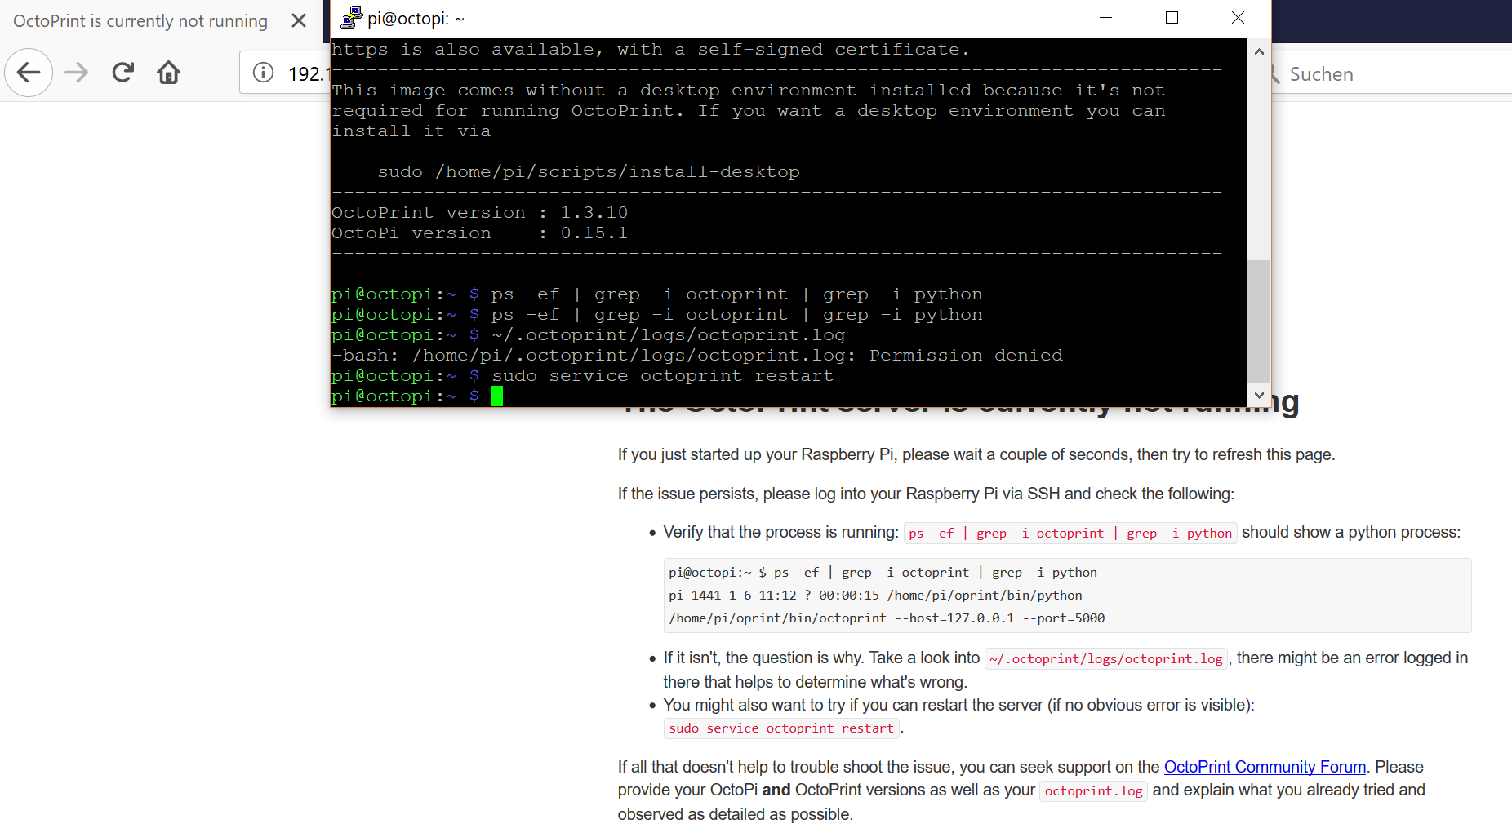Select the 'OctoPrint is currently not running' tab

[x=140, y=21]
